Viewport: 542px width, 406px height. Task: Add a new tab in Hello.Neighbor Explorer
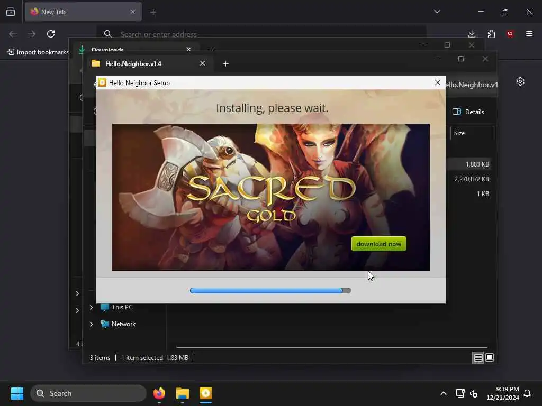[x=225, y=64]
